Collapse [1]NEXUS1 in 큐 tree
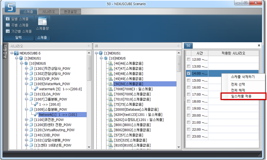 (96, 53)
